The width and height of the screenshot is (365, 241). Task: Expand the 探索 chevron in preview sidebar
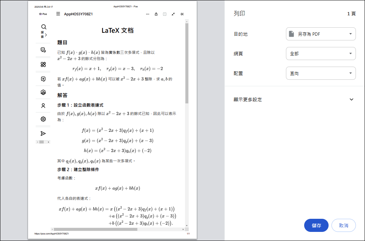coord(46,35)
